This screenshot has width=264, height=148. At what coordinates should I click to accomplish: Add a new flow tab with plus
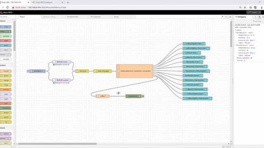click(226, 17)
